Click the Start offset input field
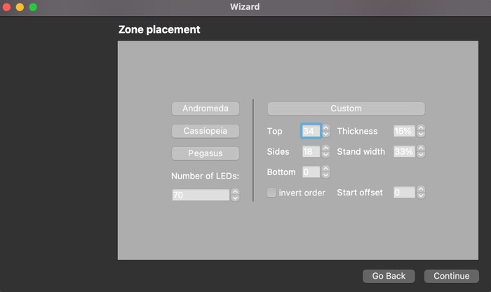Image resolution: width=491 pixels, height=292 pixels. 404,193
